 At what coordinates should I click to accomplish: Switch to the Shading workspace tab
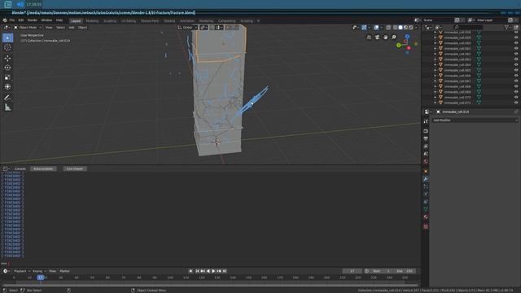click(169, 21)
